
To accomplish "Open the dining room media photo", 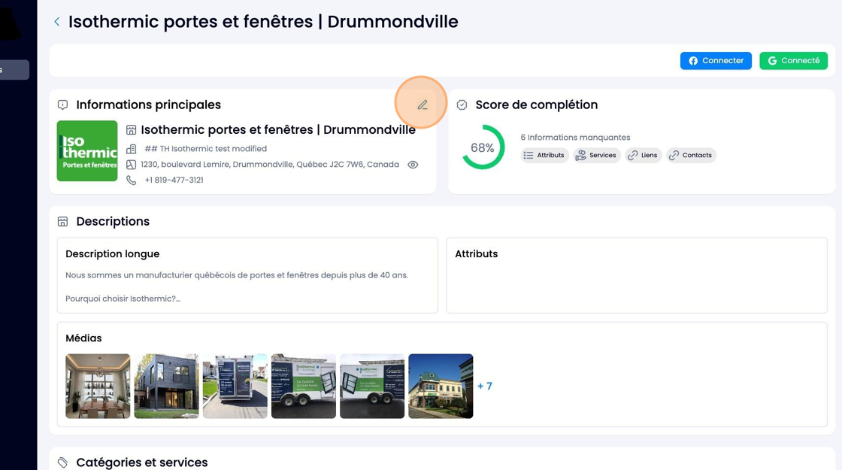I will click(x=98, y=386).
